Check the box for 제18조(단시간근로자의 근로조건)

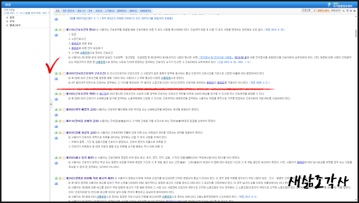(x=64, y=74)
